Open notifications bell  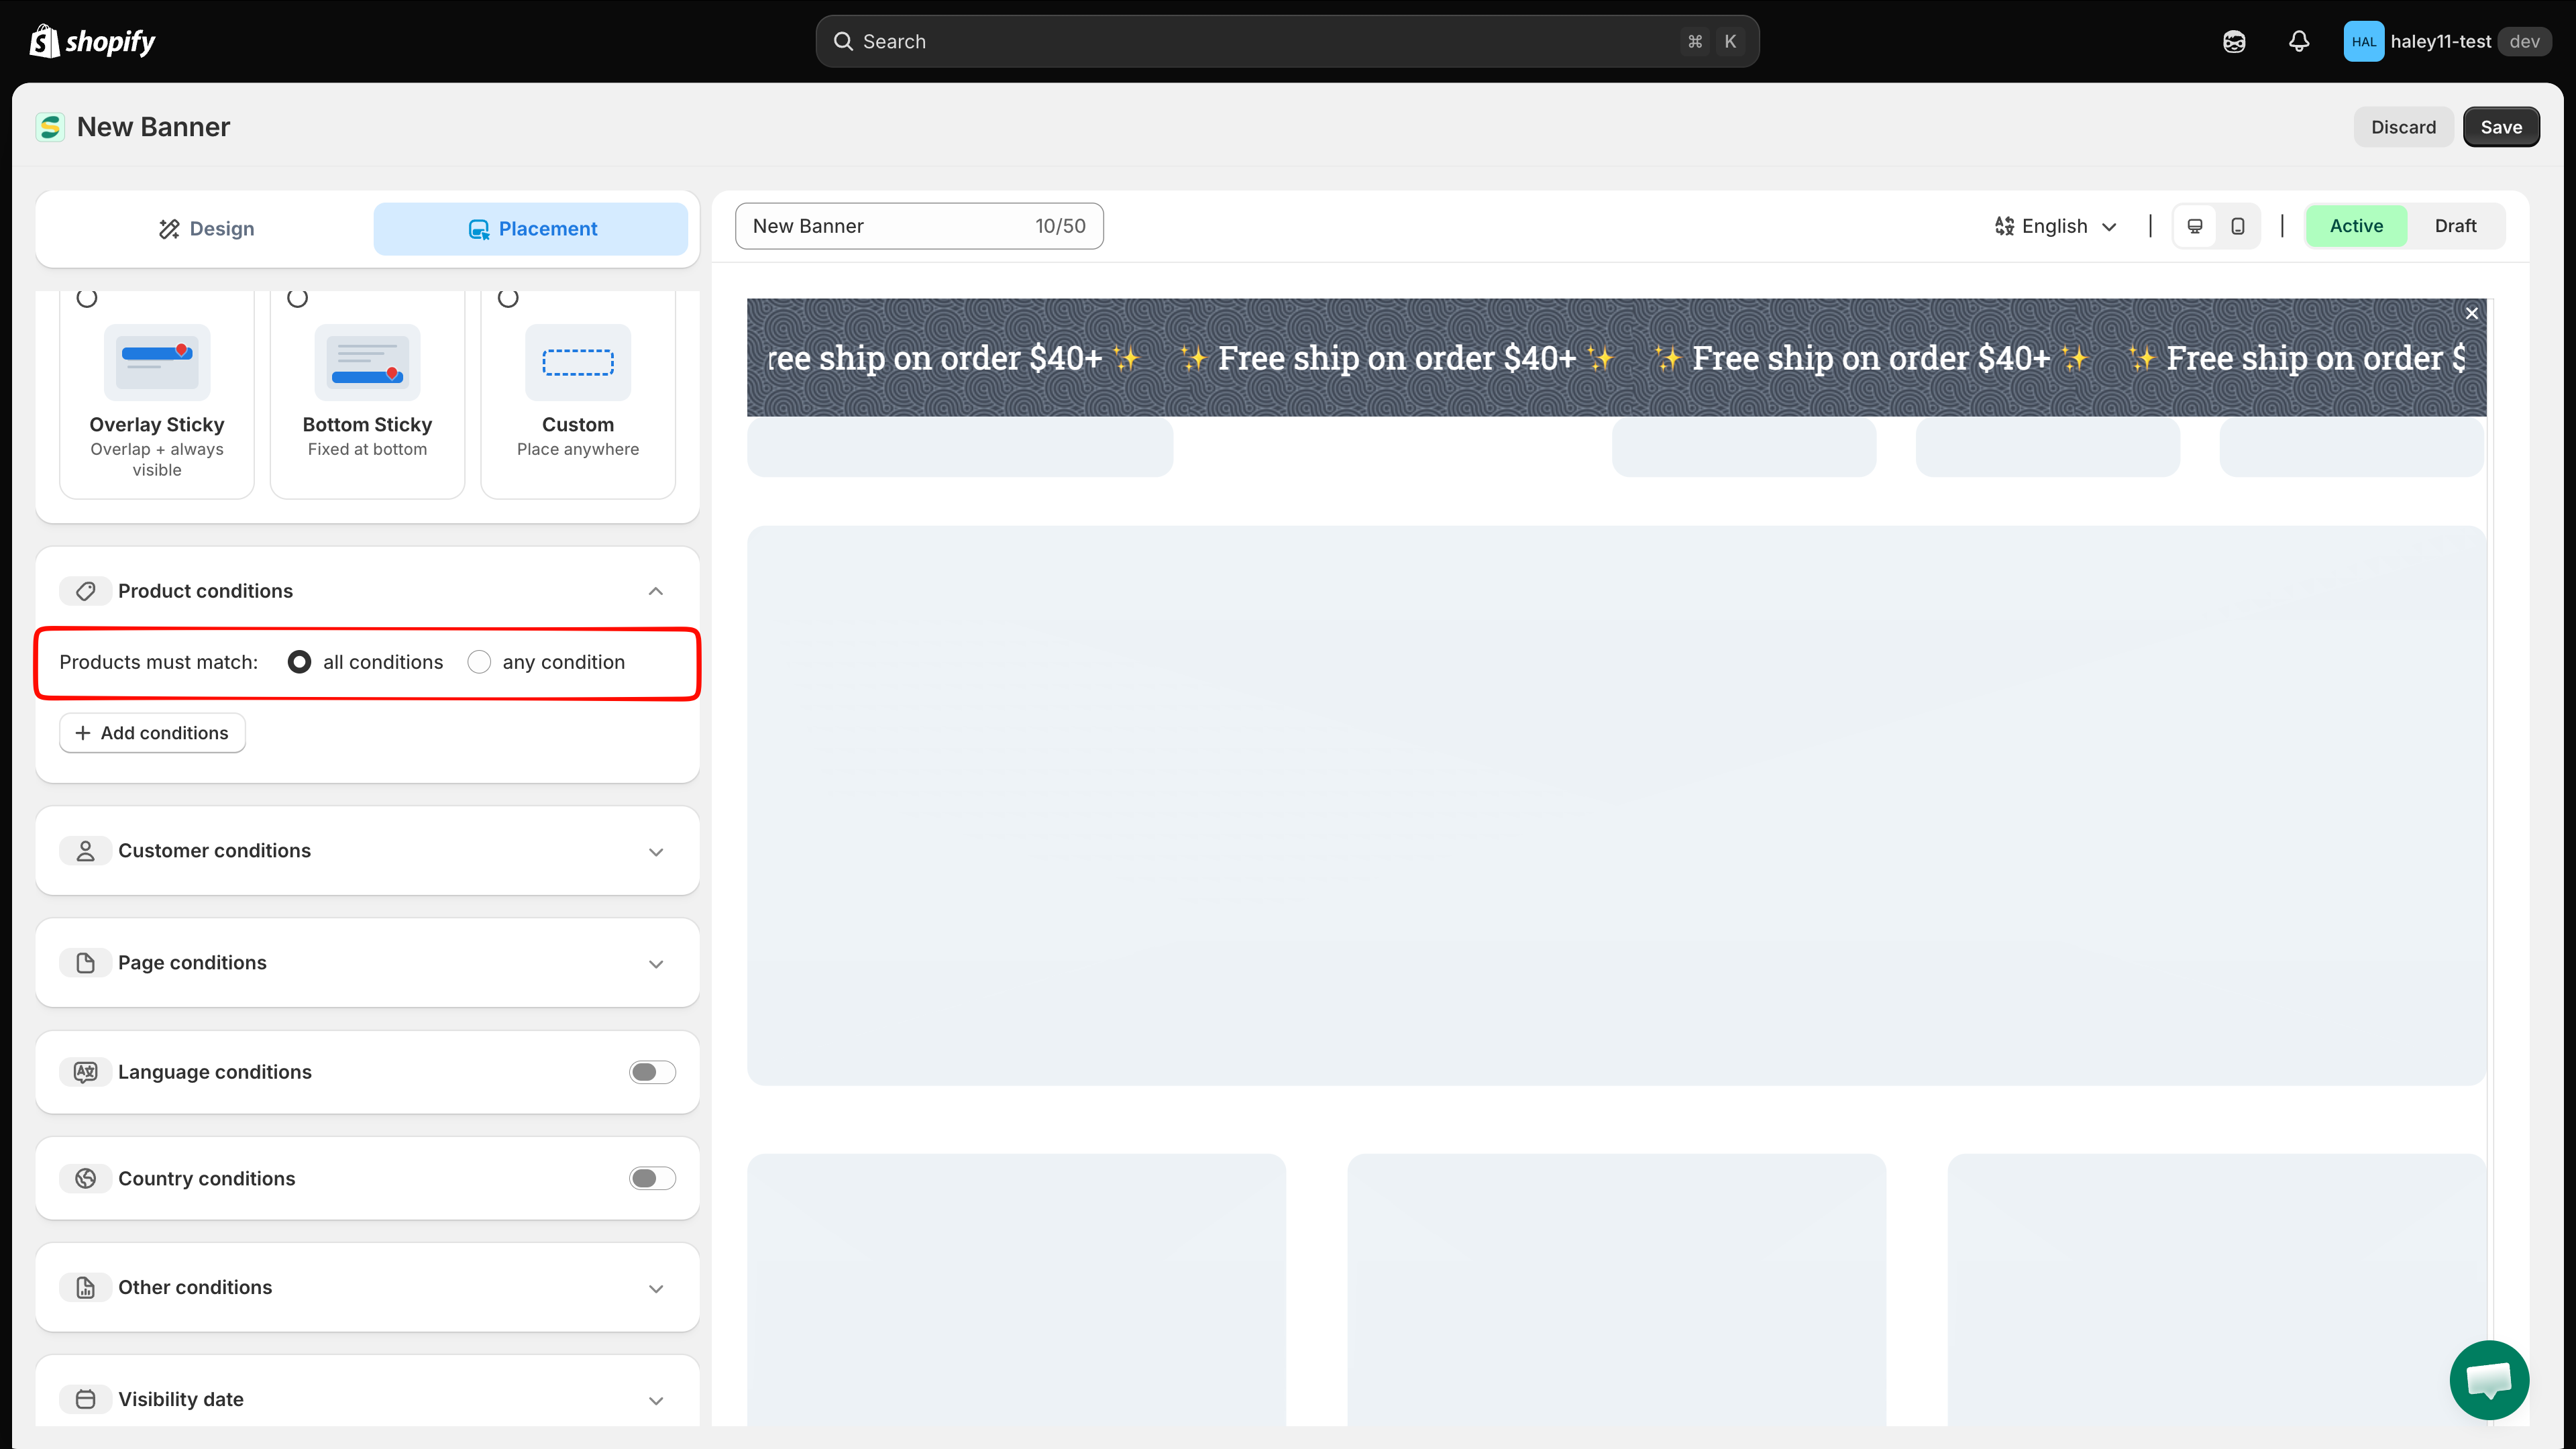coord(2299,41)
